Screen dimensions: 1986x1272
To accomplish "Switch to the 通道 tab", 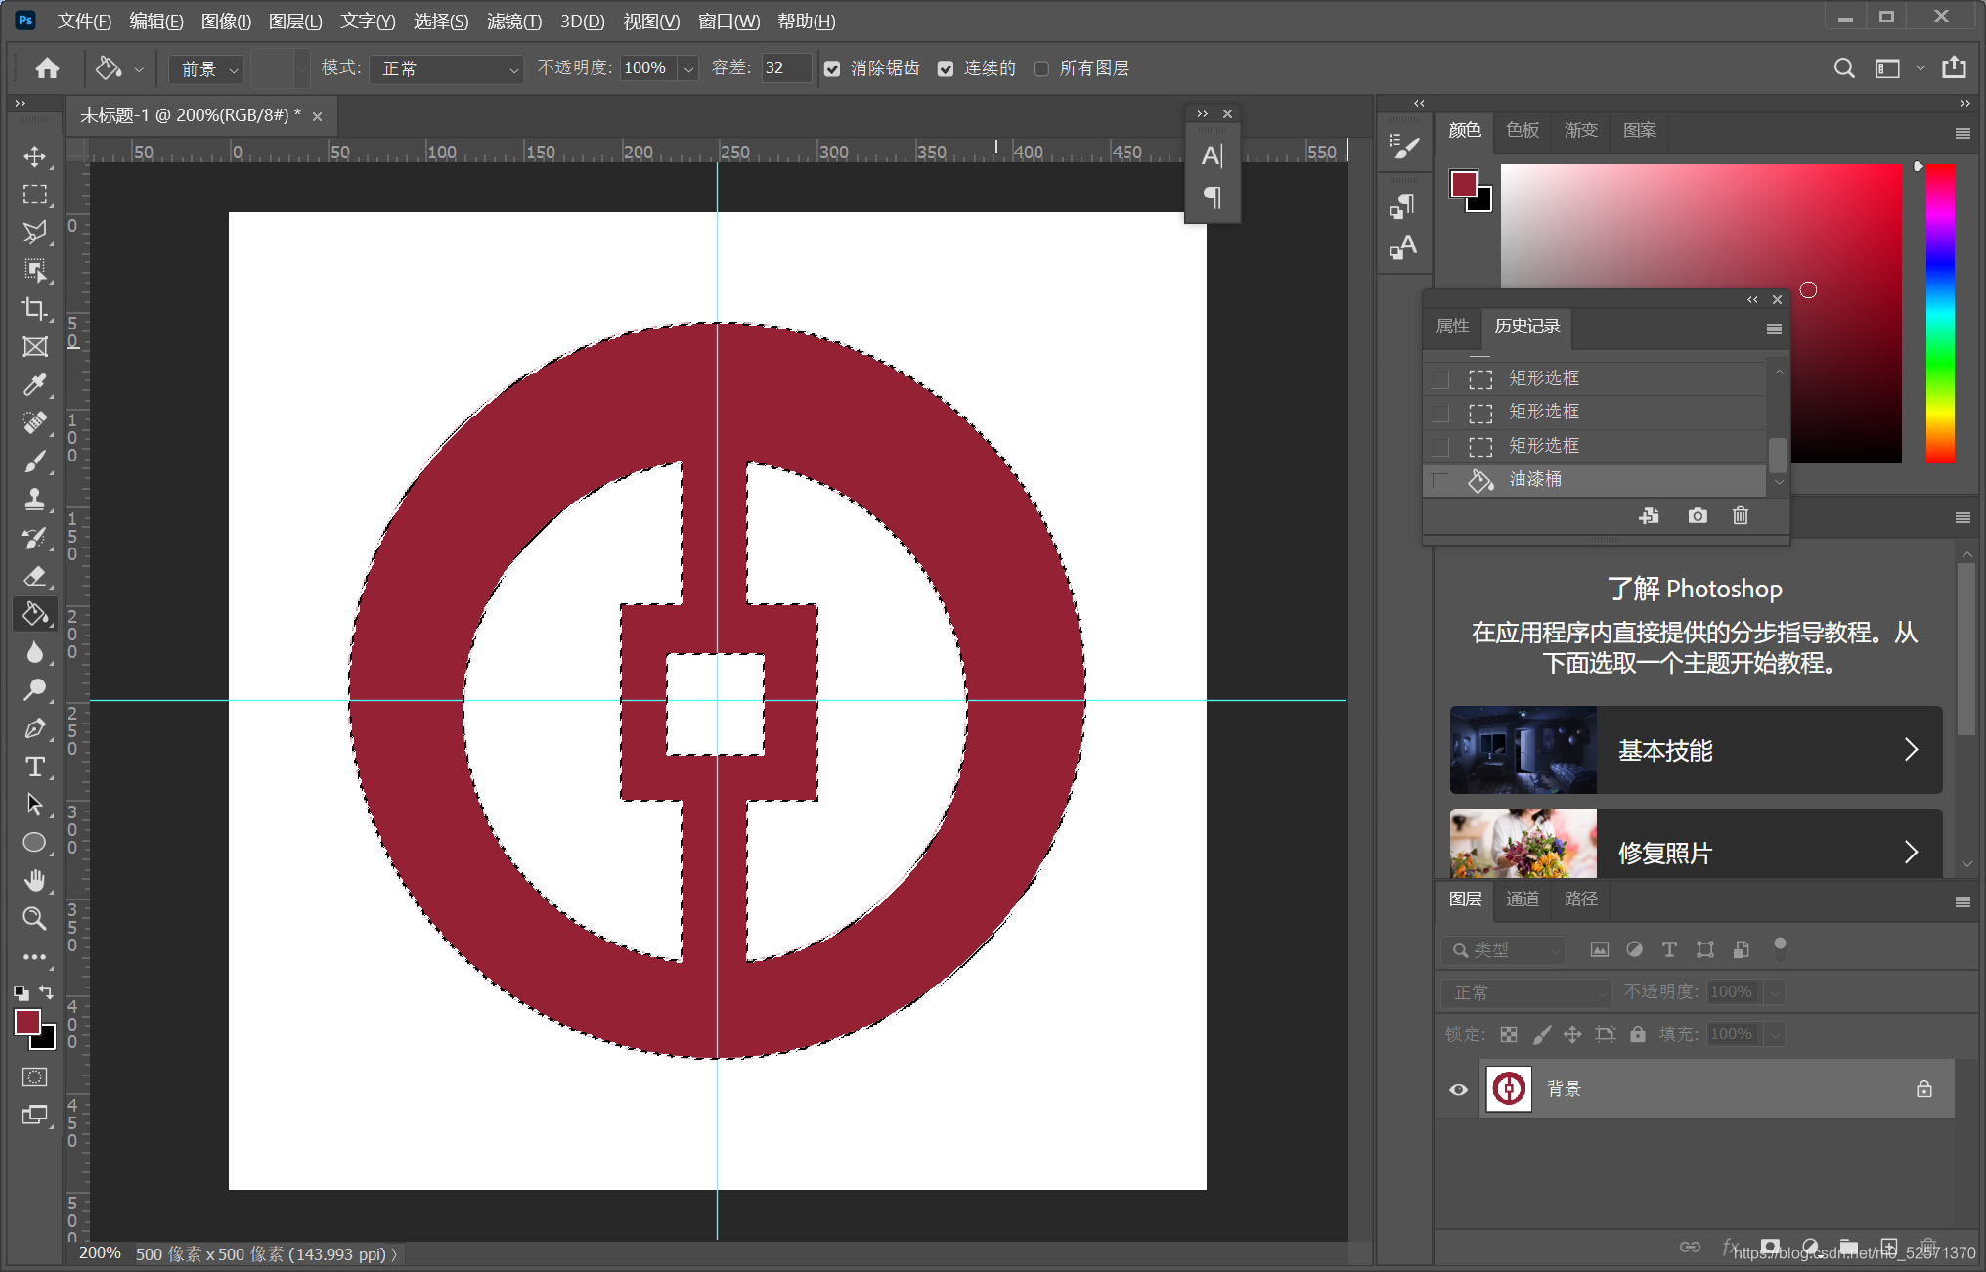I will coord(1523,899).
